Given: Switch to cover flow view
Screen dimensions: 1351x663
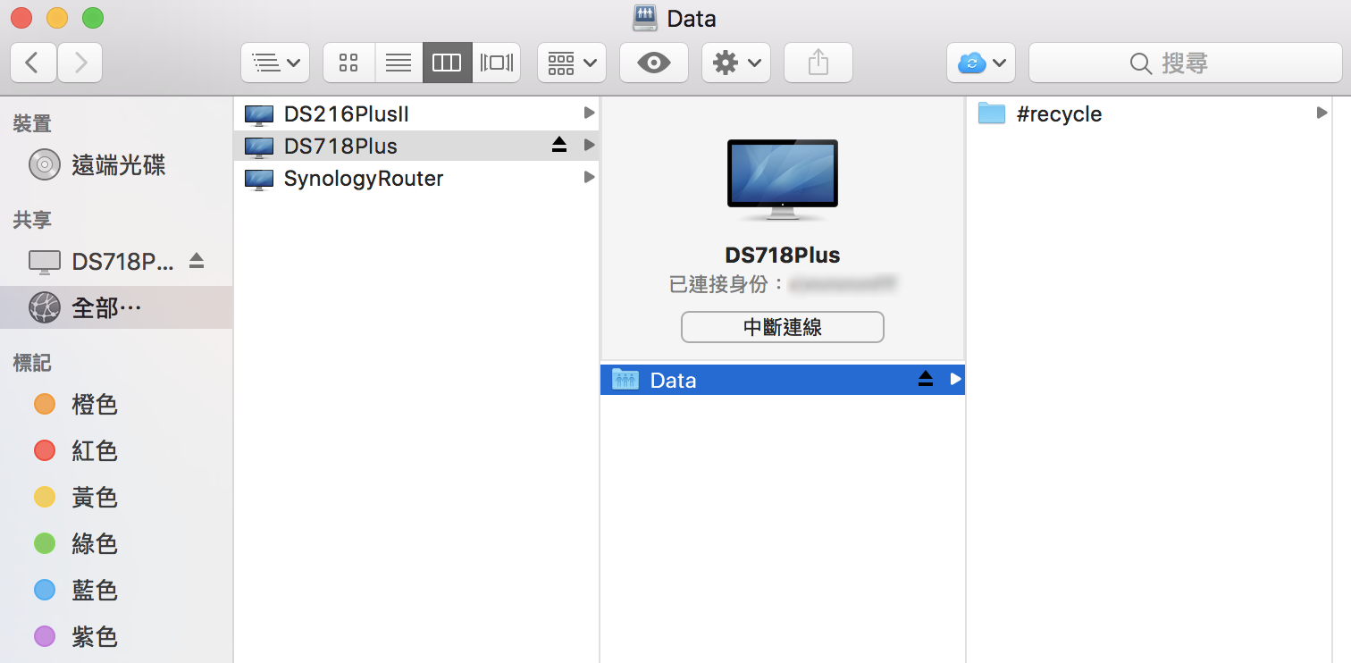Looking at the screenshot, I should tap(496, 63).
